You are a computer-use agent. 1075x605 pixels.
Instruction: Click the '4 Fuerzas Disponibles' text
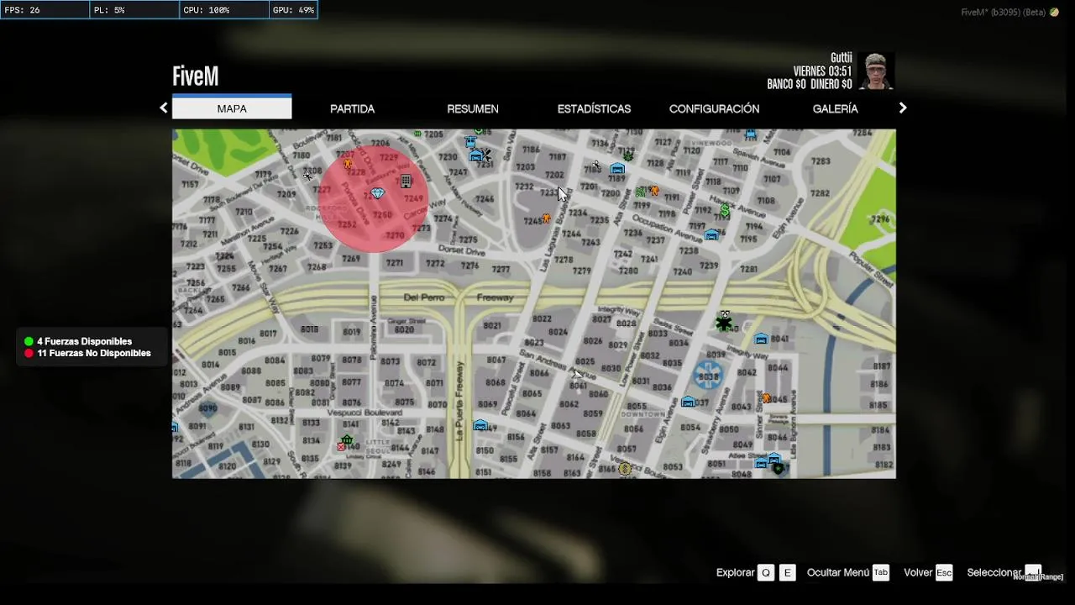[84, 341]
